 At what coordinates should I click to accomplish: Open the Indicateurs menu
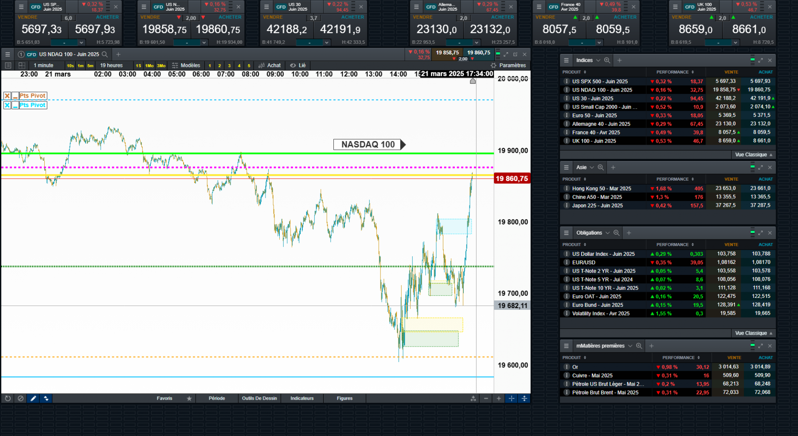pyautogui.click(x=302, y=398)
